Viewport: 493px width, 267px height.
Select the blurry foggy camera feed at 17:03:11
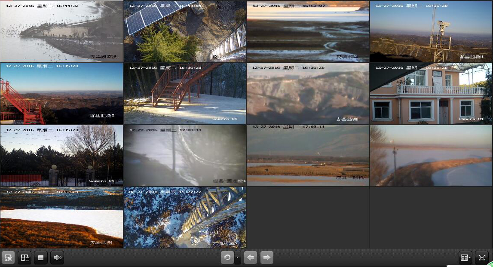coord(185,156)
